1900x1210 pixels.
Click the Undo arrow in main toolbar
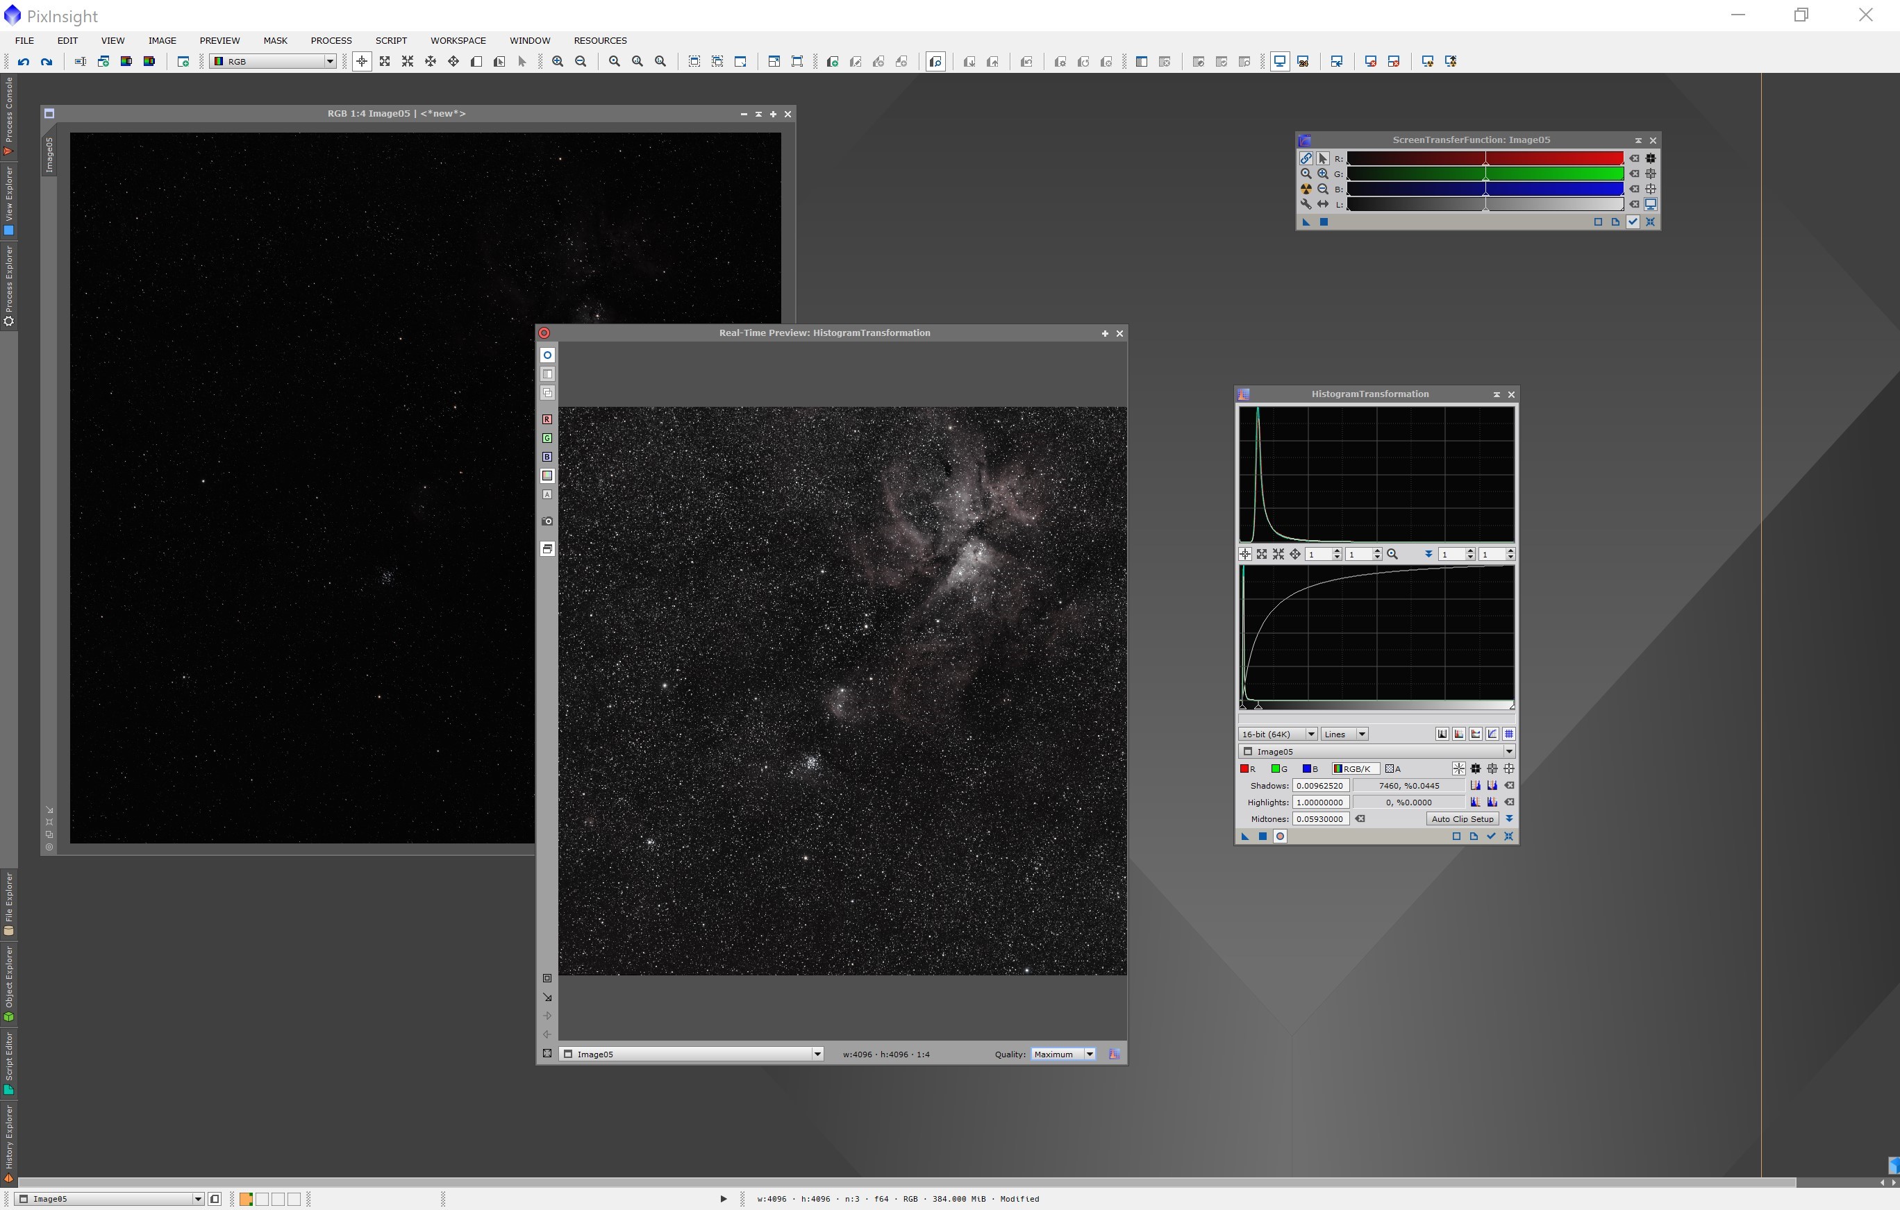[24, 62]
